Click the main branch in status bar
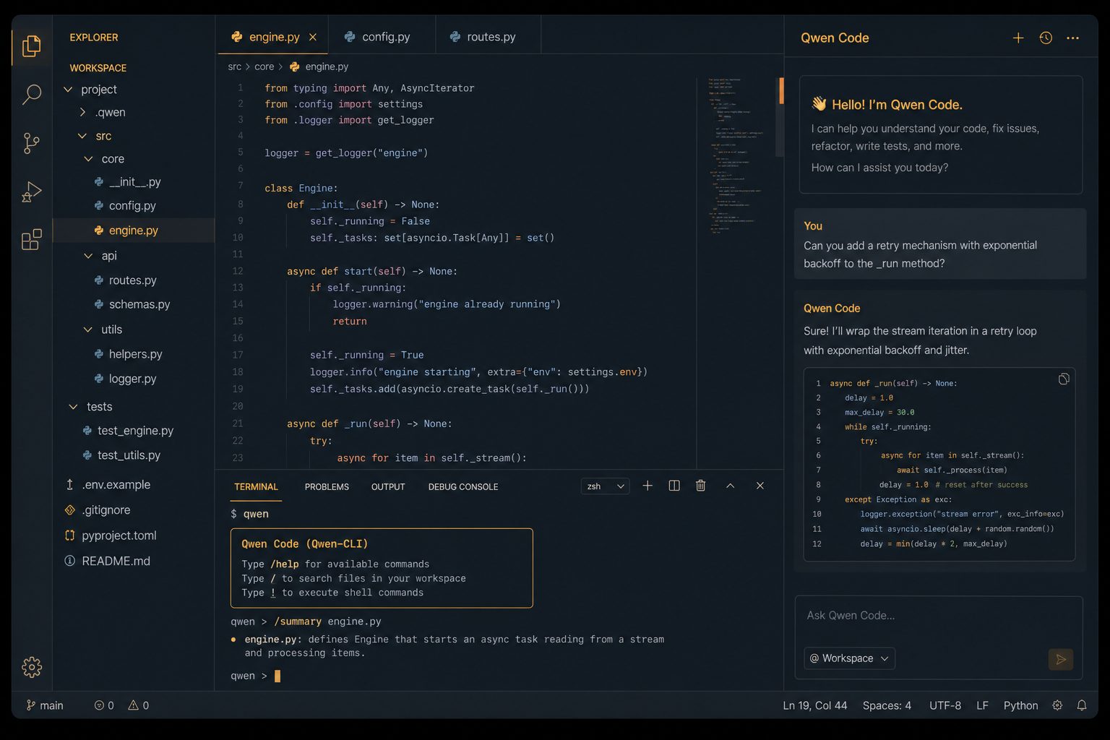The width and height of the screenshot is (1110, 740). point(45,705)
